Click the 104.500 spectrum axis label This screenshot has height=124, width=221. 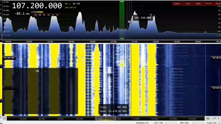point(8,42)
